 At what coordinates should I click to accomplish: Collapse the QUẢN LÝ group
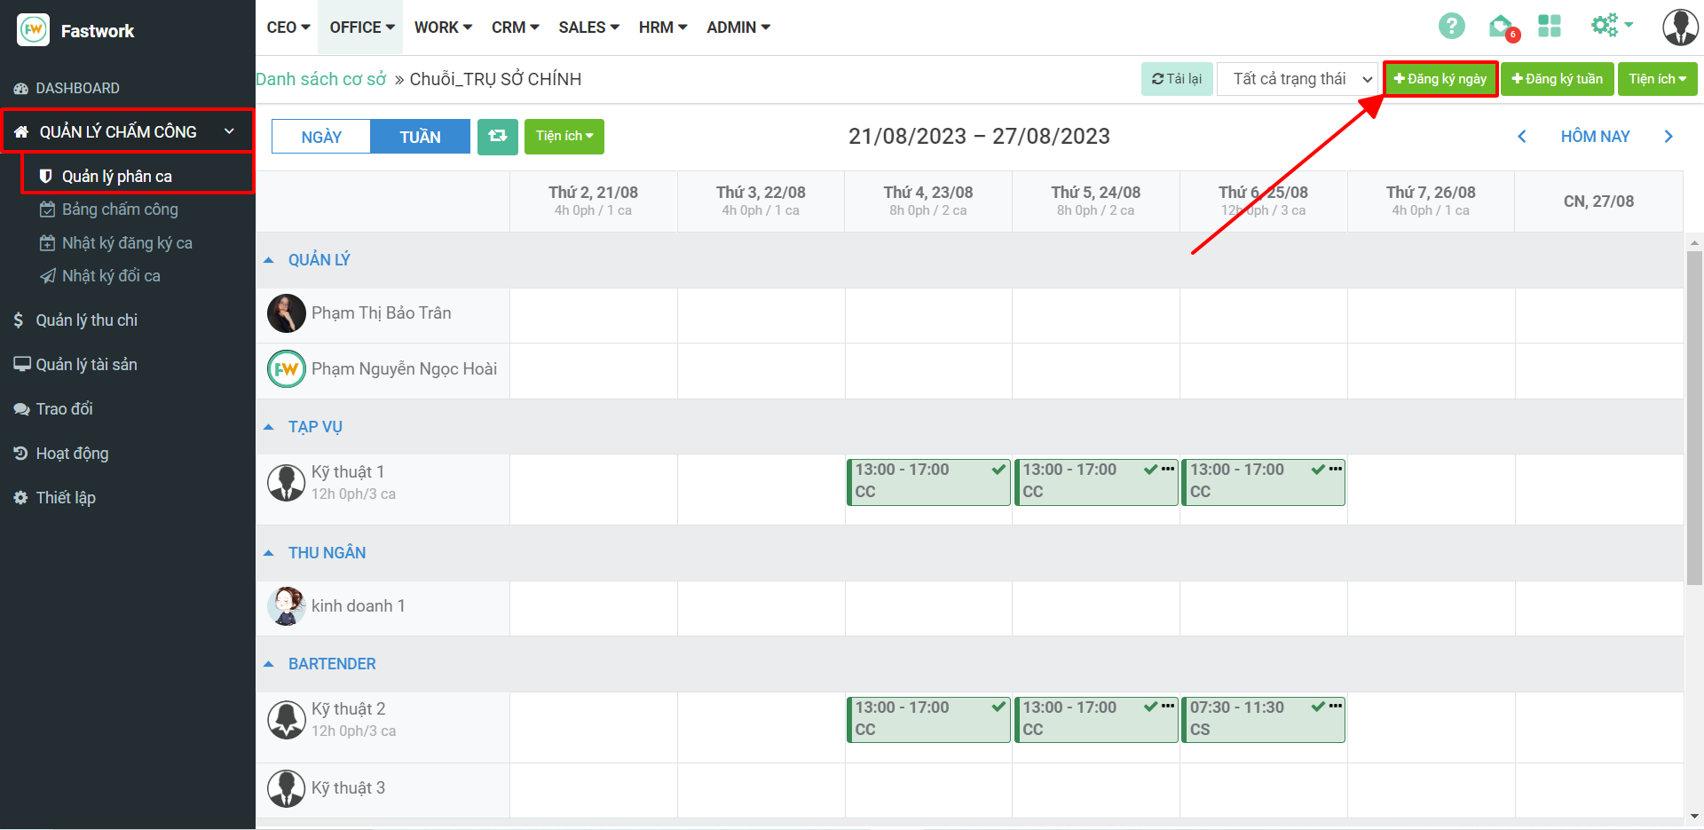[269, 260]
